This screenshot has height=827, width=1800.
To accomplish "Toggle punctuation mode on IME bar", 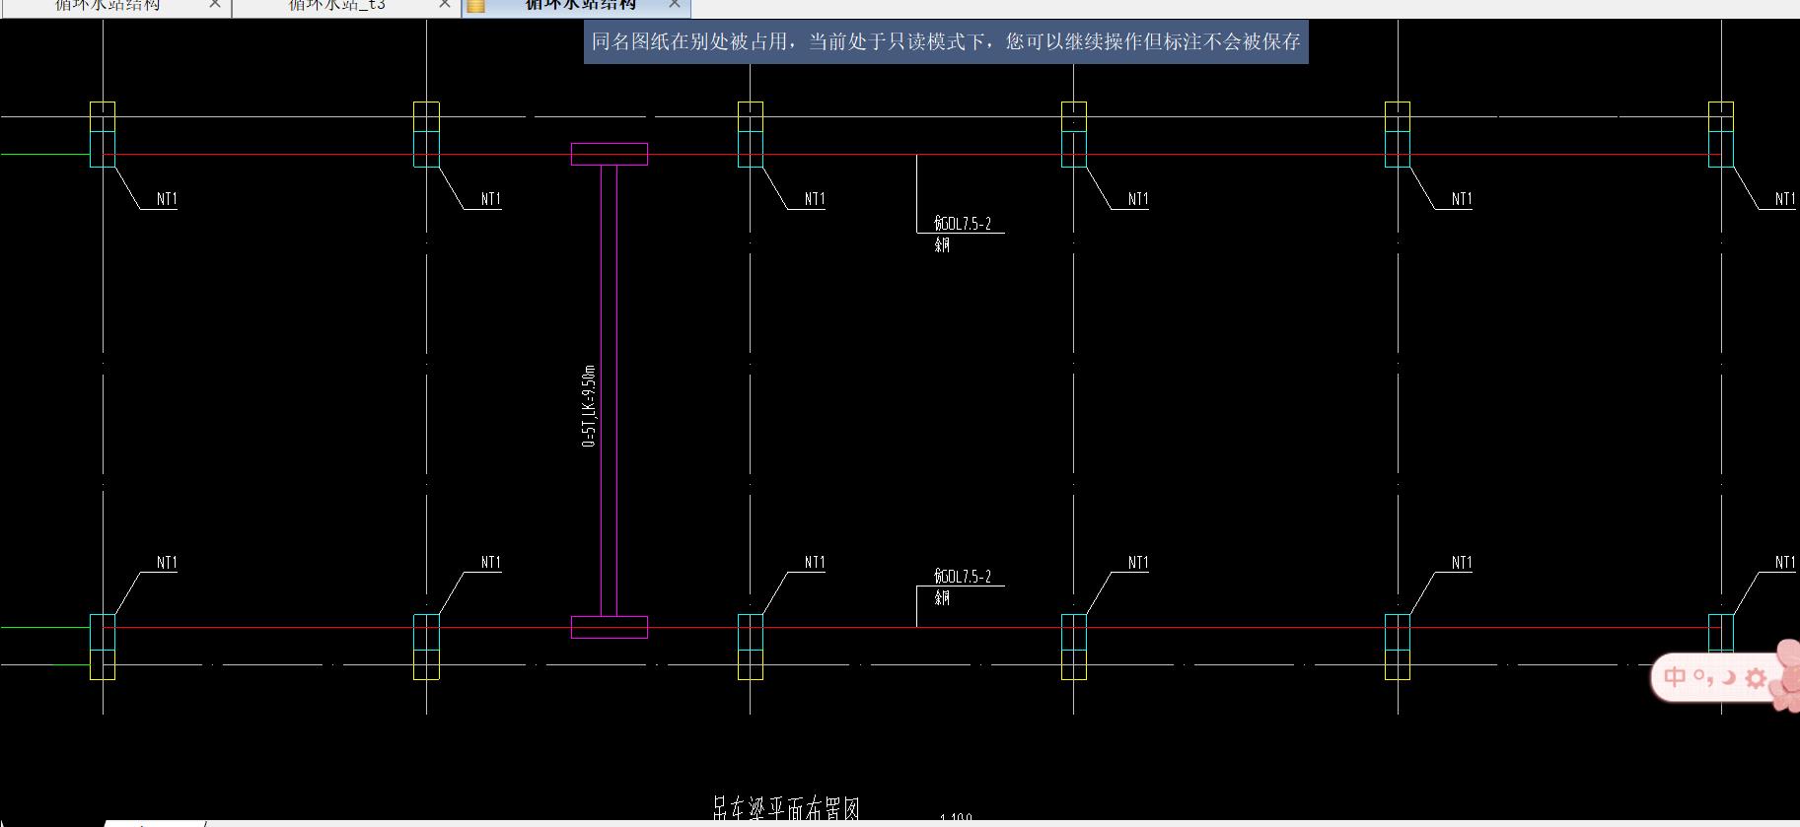I will click(1702, 677).
